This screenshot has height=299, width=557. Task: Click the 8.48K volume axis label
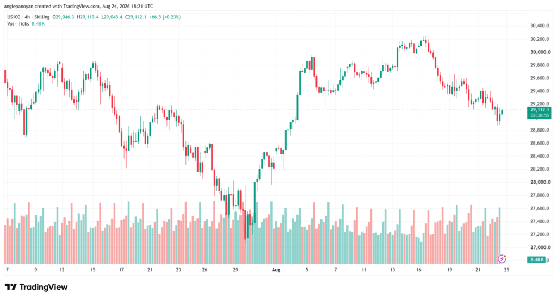[537, 260]
